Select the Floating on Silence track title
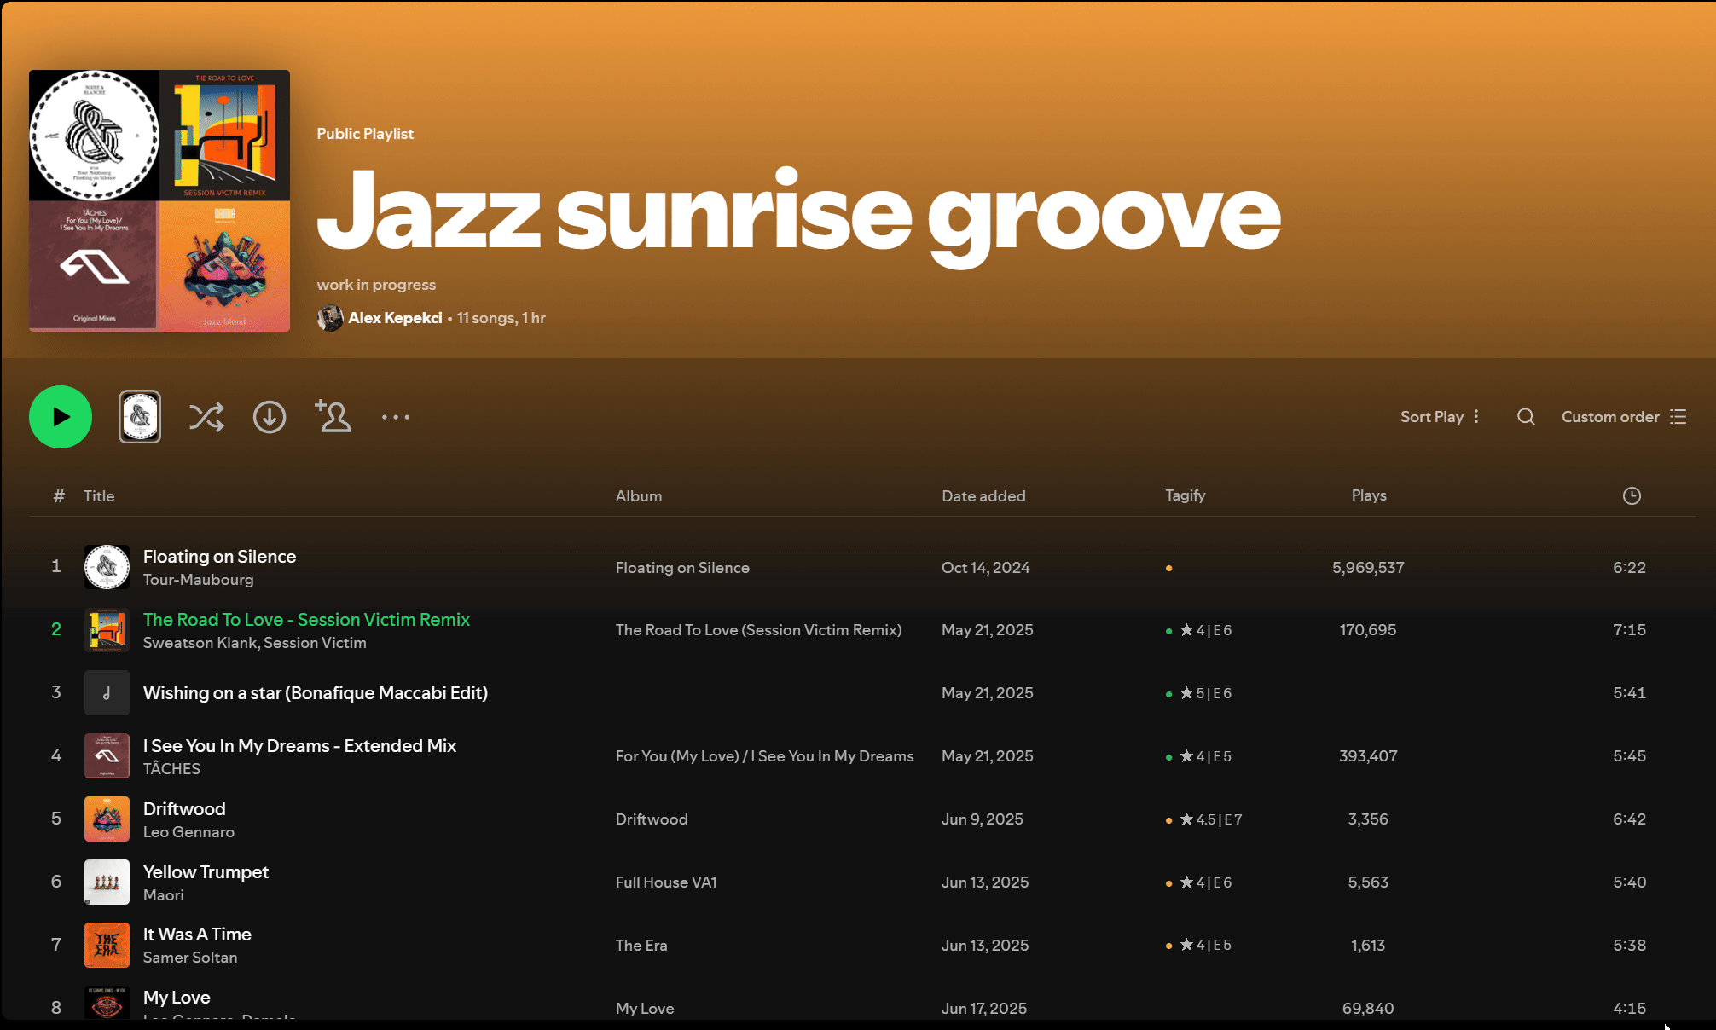Image resolution: width=1716 pixels, height=1030 pixels. tap(219, 557)
